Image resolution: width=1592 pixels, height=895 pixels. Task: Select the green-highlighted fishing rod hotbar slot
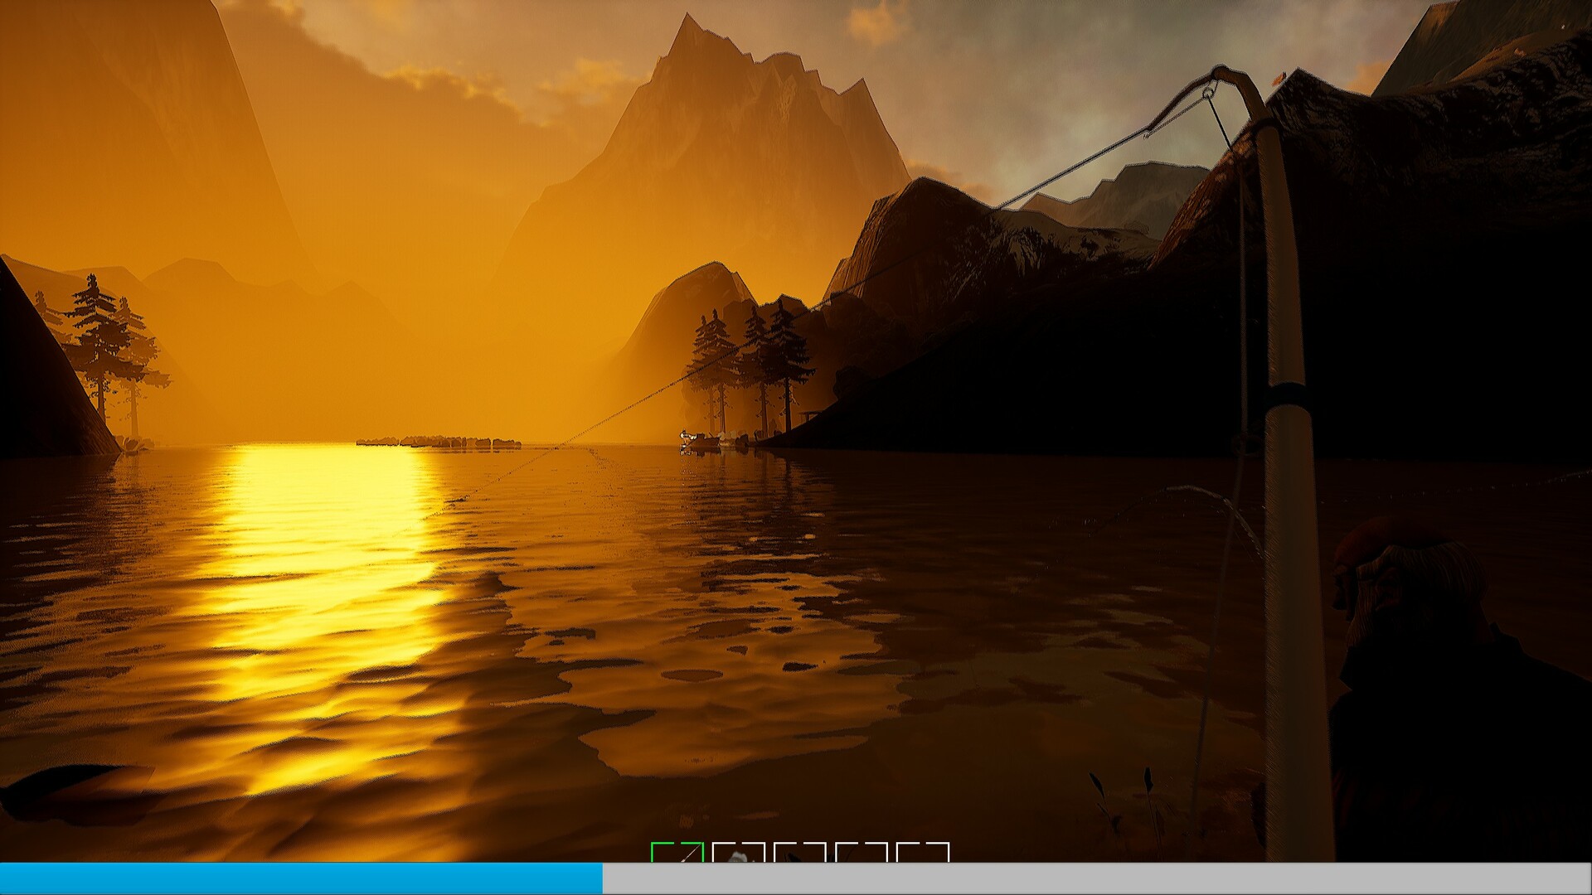coord(677,854)
